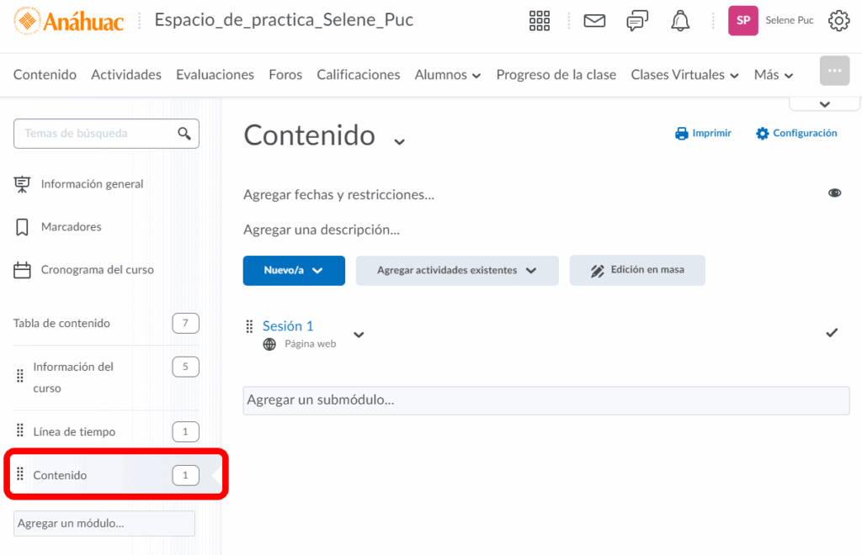Click the search magnifier icon

[x=184, y=134]
